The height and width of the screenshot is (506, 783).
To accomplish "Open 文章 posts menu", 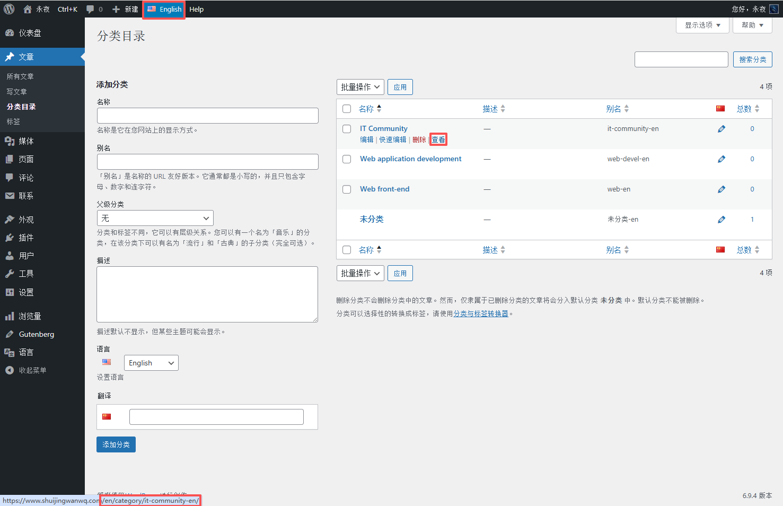I will [42, 57].
